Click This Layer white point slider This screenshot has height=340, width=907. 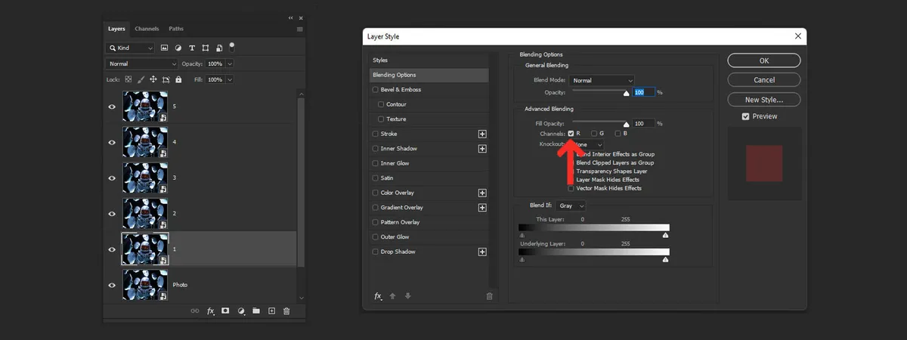coord(665,235)
